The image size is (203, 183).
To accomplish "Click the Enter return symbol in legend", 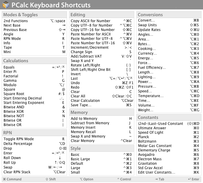I will coord(189,179).
